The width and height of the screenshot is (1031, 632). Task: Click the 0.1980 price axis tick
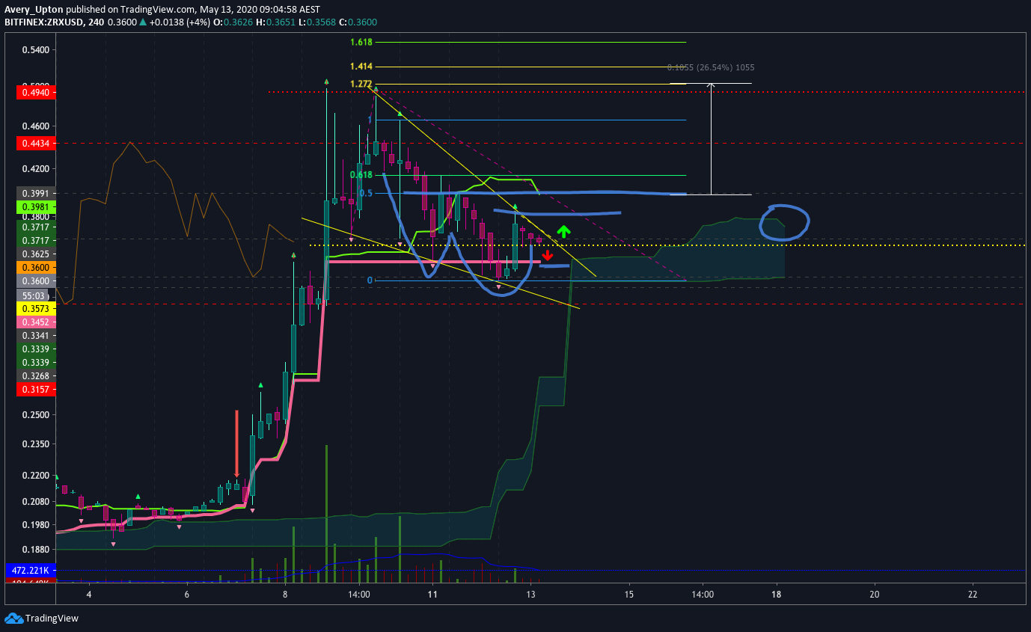click(x=37, y=524)
